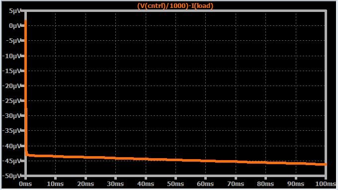Click the 10ms time axis label

point(55,184)
